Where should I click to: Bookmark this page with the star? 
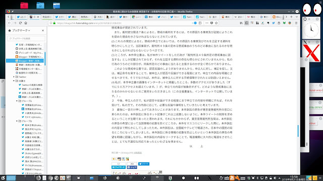217,23
